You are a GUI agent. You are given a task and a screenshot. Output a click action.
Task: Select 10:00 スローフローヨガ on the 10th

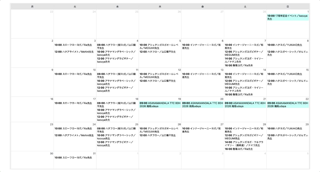73,74
